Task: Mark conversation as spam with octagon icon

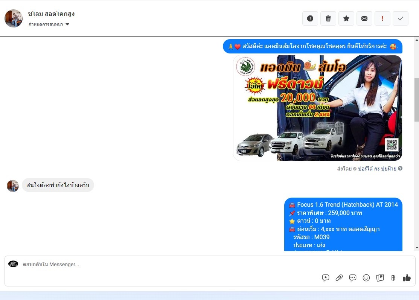Action: 310,18
